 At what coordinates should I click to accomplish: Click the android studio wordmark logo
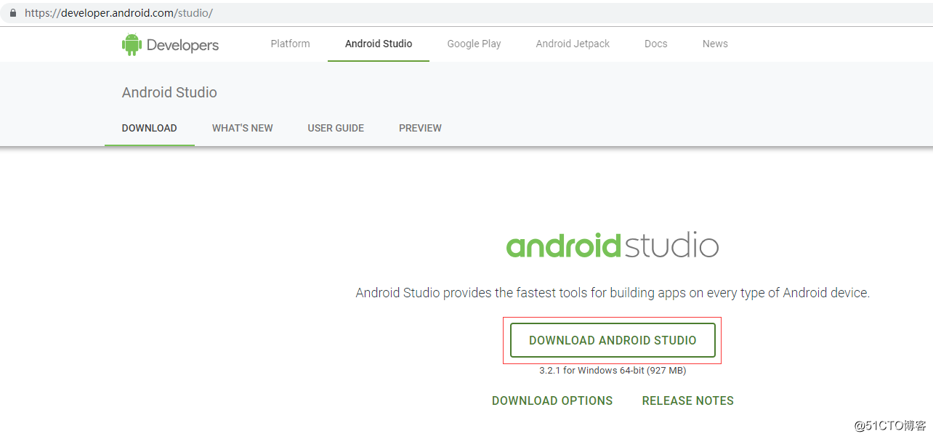pyautogui.click(x=613, y=245)
